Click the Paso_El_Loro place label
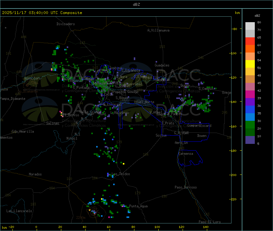This screenshot has width=273, height=231. click(210, 222)
